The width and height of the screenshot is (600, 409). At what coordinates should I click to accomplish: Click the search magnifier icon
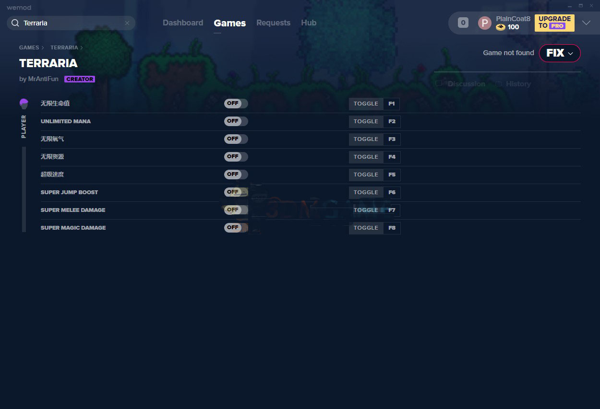(15, 23)
